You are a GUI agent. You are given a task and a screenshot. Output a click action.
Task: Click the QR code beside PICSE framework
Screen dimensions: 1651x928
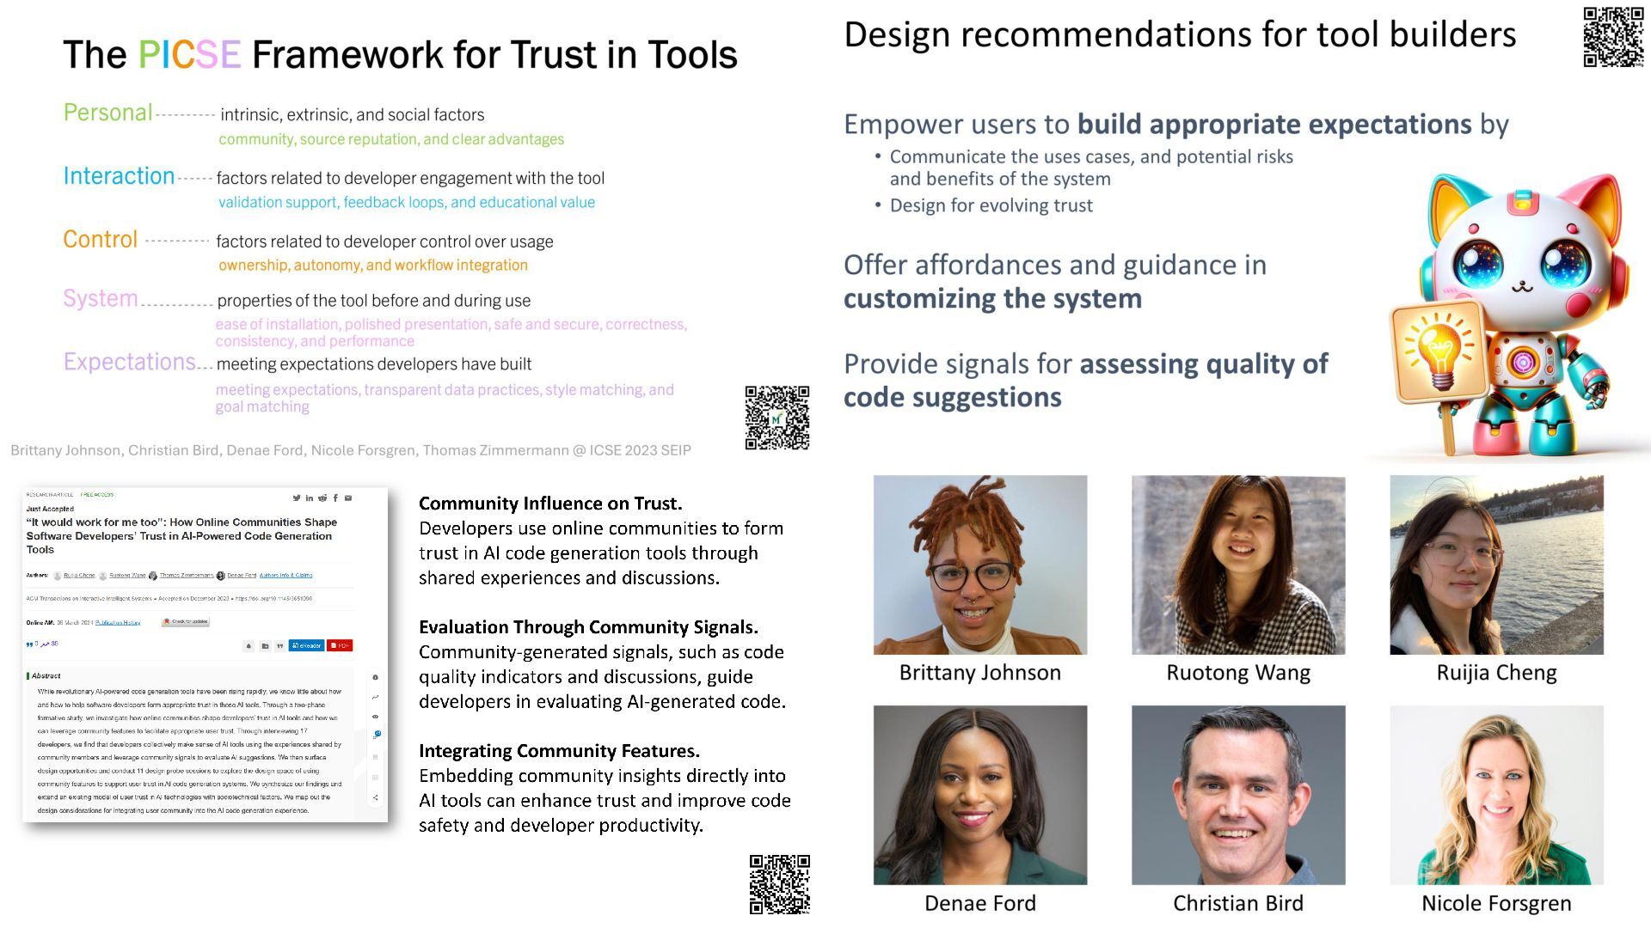[776, 418]
